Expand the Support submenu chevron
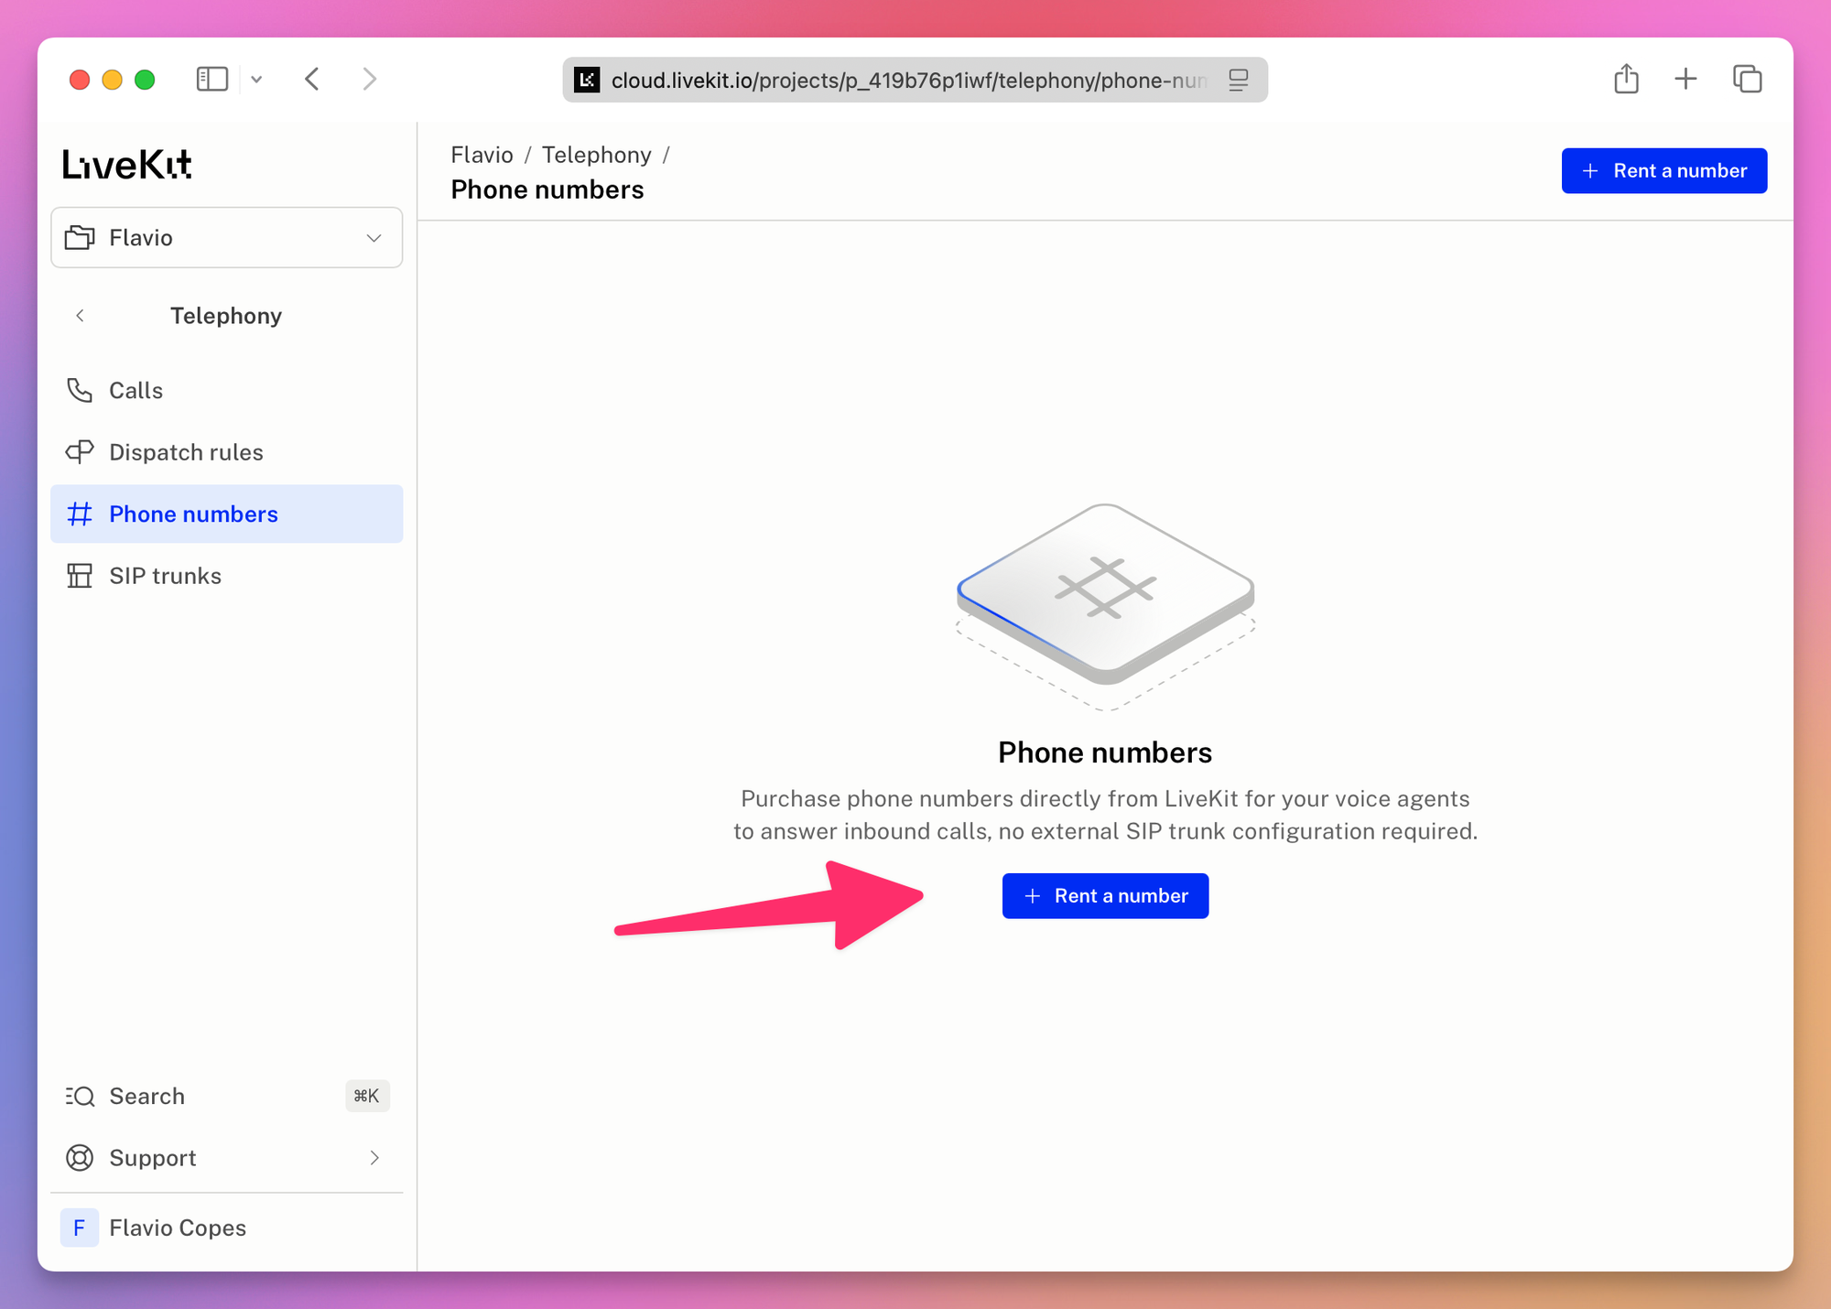This screenshot has height=1309, width=1831. tap(374, 1158)
